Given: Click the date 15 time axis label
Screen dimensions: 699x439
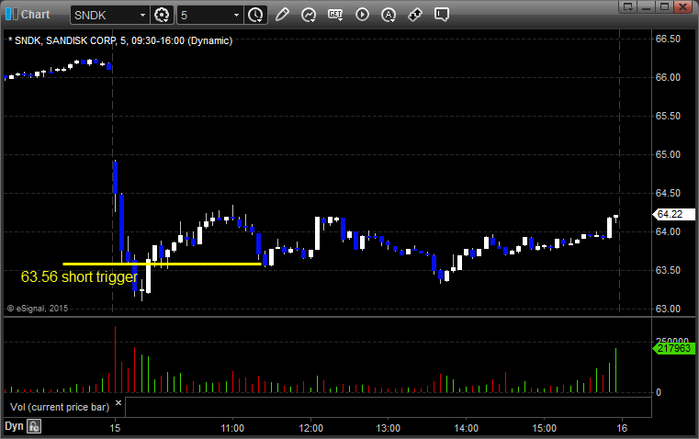Looking at the screenshot, I should click(x=115, y=428).
